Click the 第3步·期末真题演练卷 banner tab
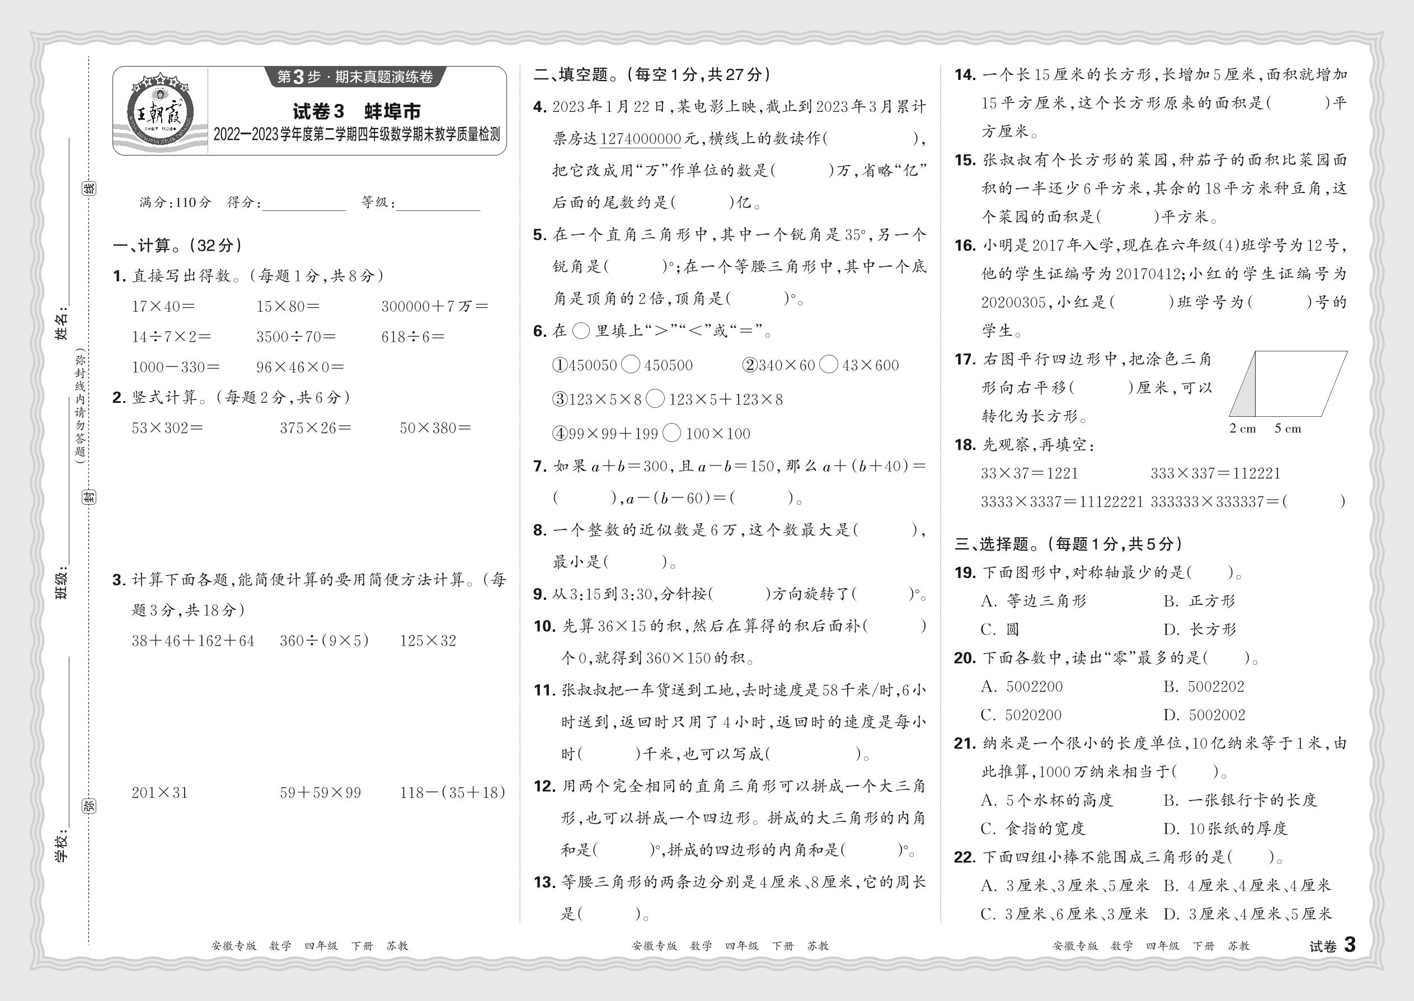 pyautogui.click(x=355, y=77)
